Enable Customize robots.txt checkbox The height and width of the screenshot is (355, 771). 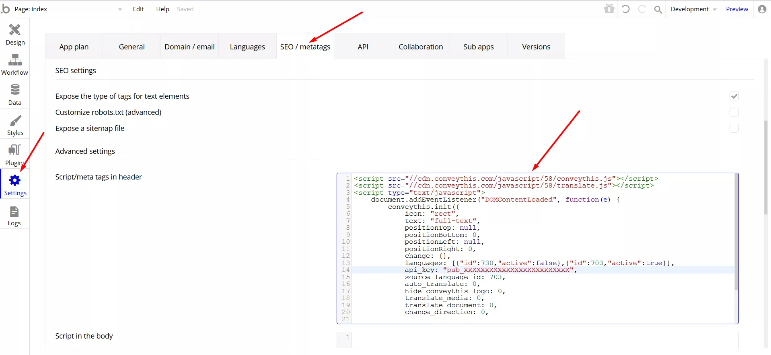pyautogui.click(x=734, y=112)
